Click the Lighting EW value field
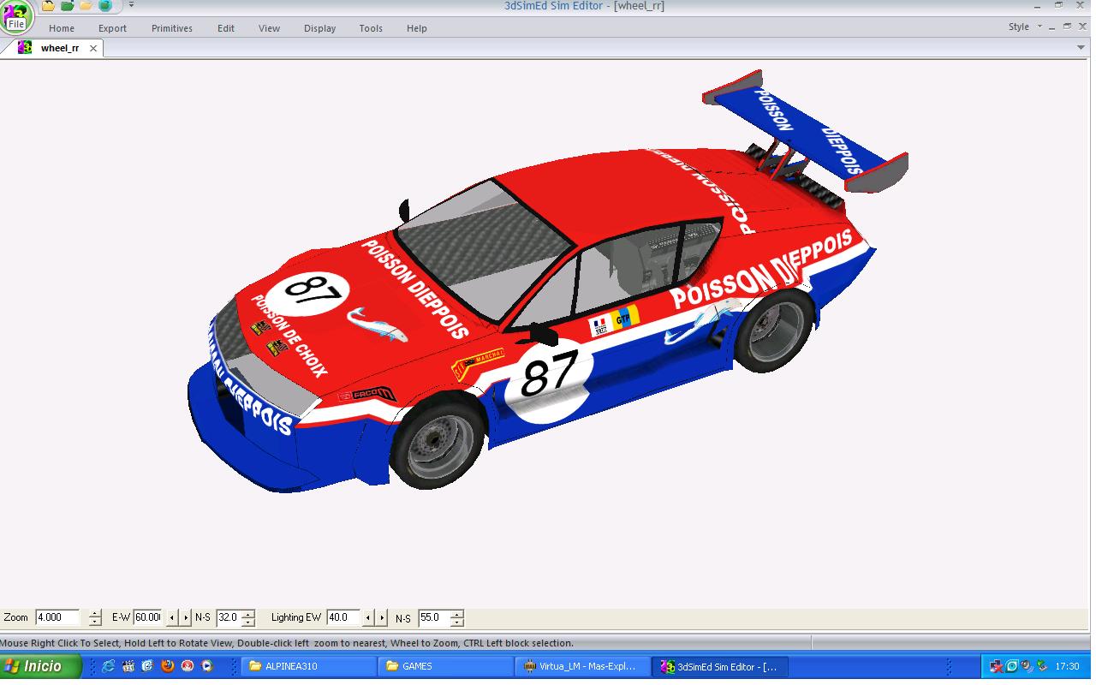Screen dimensions: 1096x685 coord(342,617)
